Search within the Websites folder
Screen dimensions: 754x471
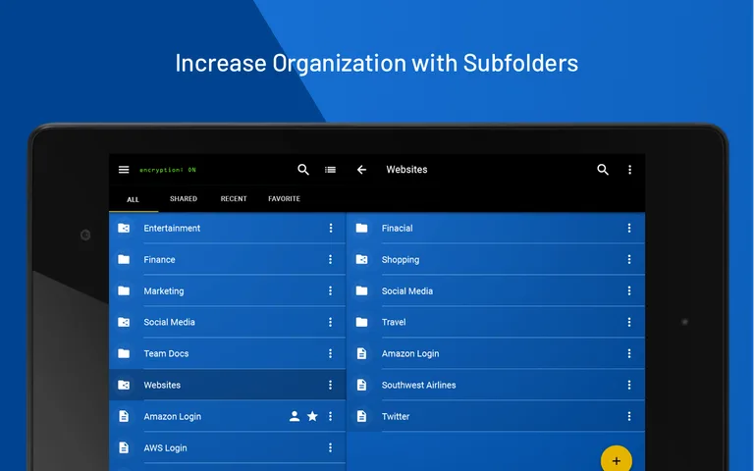click(603, 170)
